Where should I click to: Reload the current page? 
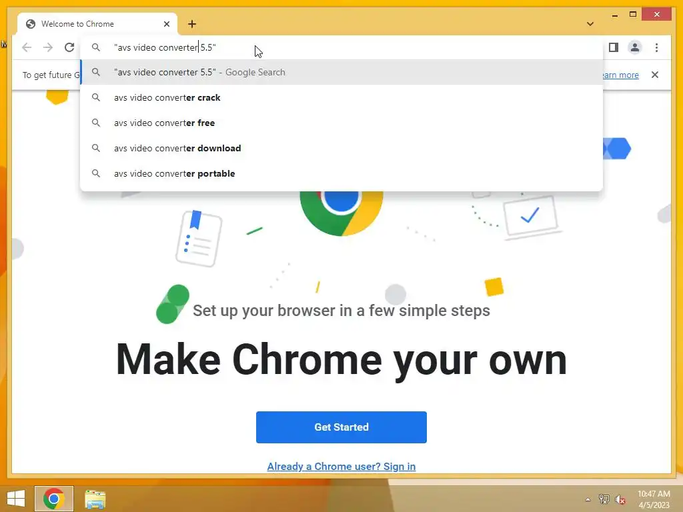click(x=69, y=47)
